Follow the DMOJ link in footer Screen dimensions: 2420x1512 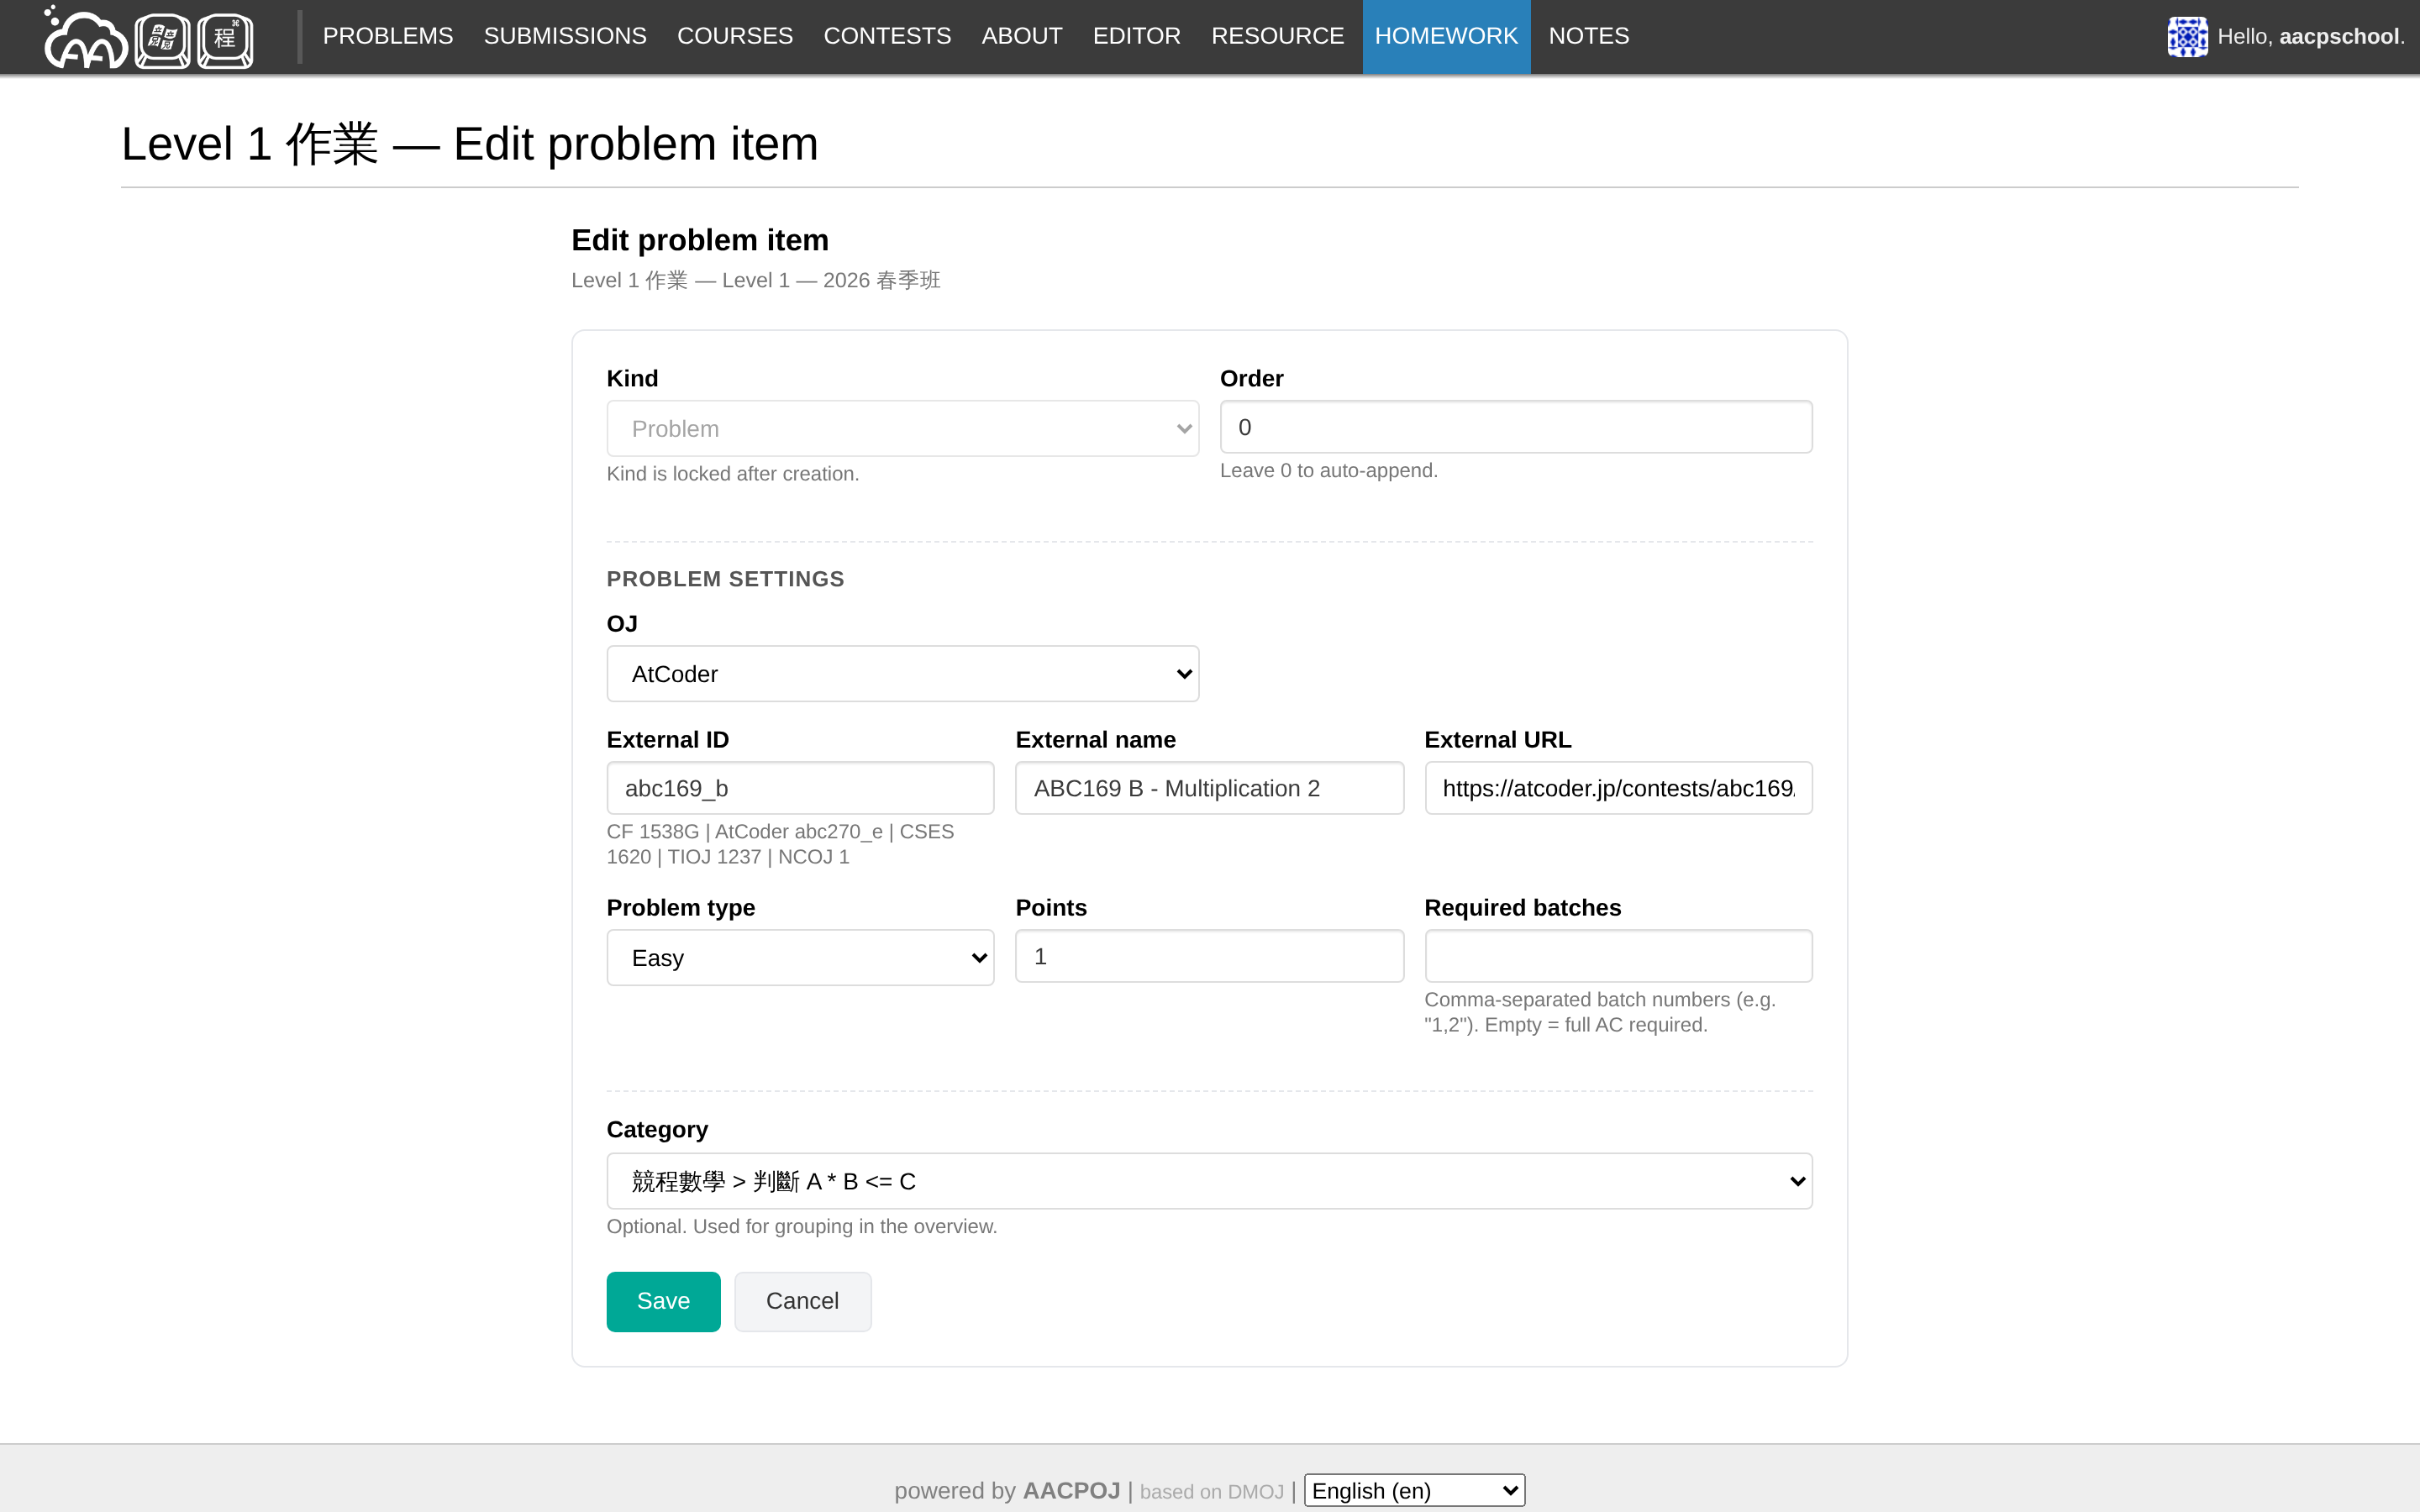point(1255,1492)
